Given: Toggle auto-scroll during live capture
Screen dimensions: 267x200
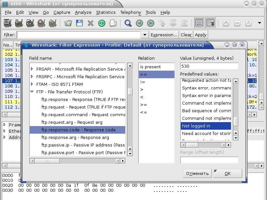Looking at the screenshot, I should [x=210, y=23].
